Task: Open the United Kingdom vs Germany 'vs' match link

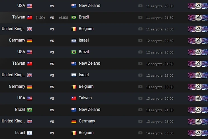Action: tap(52, 121)
